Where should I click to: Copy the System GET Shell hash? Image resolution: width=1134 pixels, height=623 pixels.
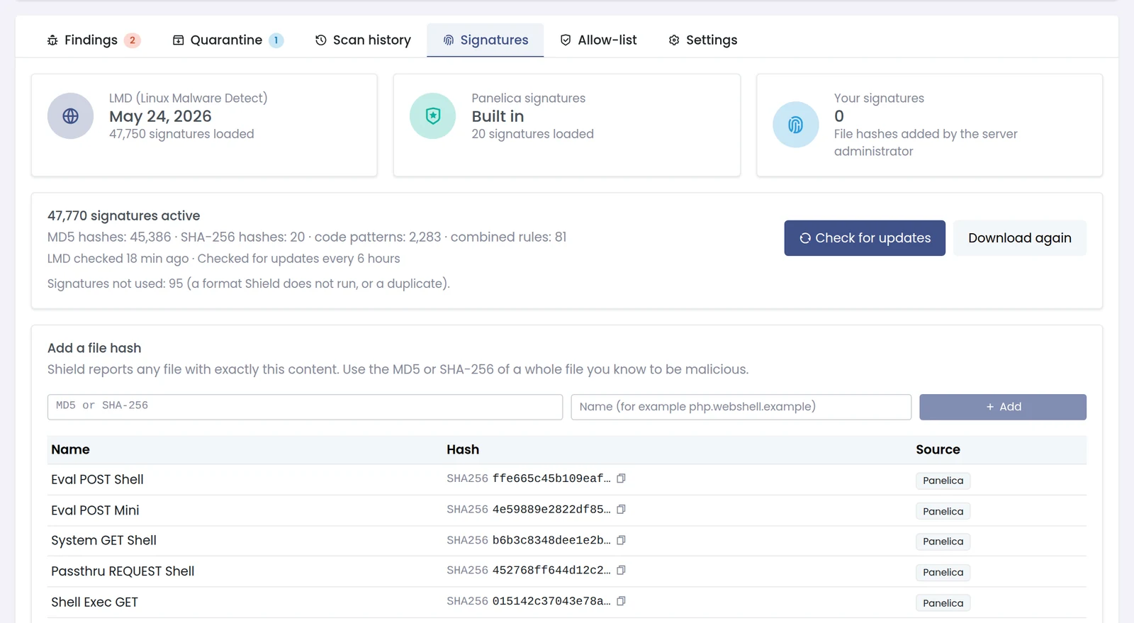[621, 540]
